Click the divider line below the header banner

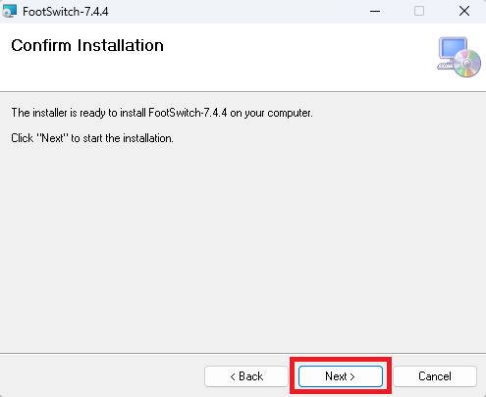[243, 91]
